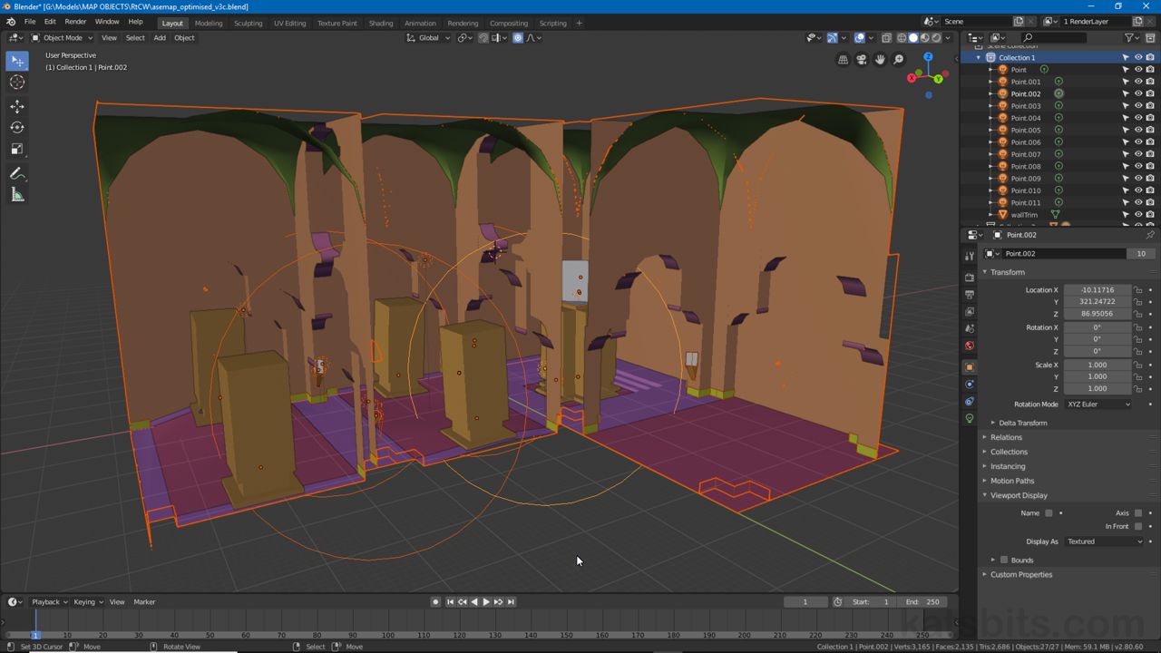The image size is (1161, 653).
Task: Open the Physics properties tab
Action: coord(970,385)
